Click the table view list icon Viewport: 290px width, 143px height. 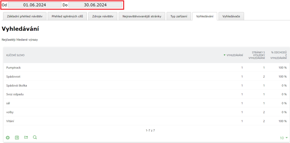click(x=17, y=138)
